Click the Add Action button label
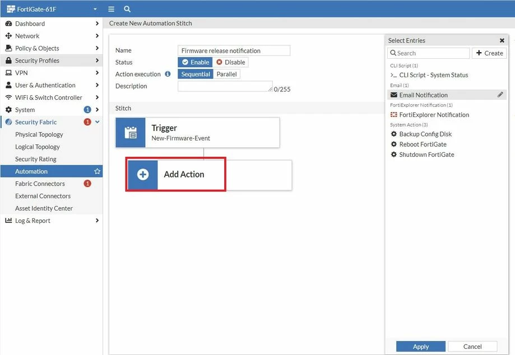515x355 pixels. click(184, 175)
